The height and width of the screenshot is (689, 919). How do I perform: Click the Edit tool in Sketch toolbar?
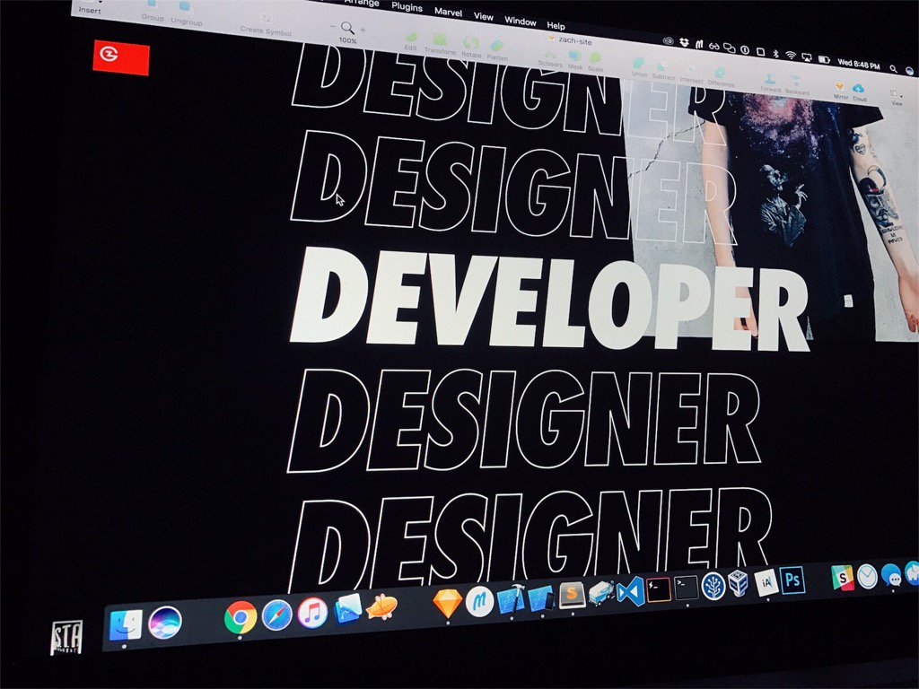coord(411,41)
